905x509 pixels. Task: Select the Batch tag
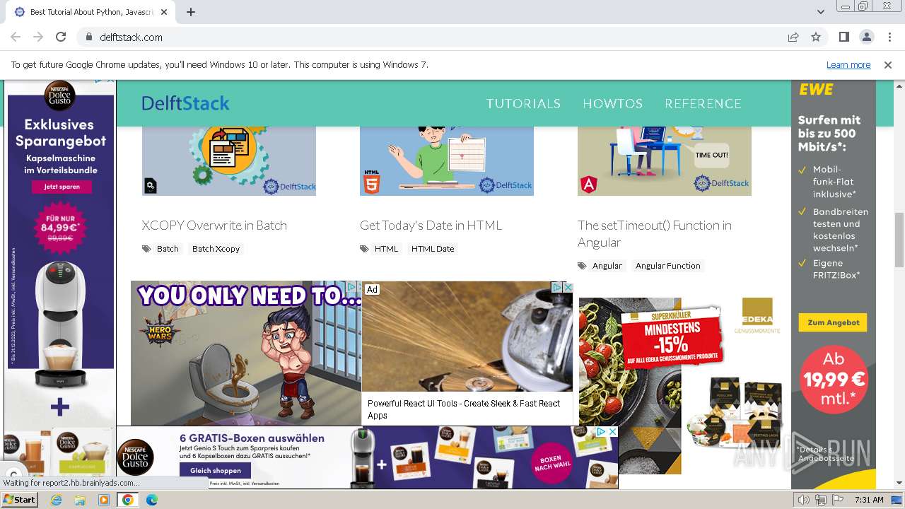click(168, 249)
